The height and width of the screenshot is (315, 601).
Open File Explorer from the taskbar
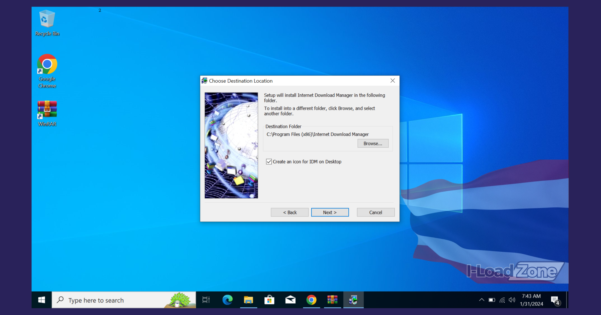tap(248, 300)
